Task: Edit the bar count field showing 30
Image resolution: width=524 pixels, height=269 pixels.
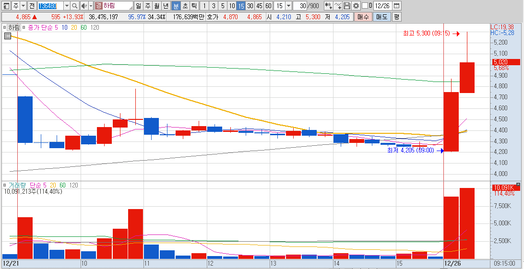Action: pos(300,6)
